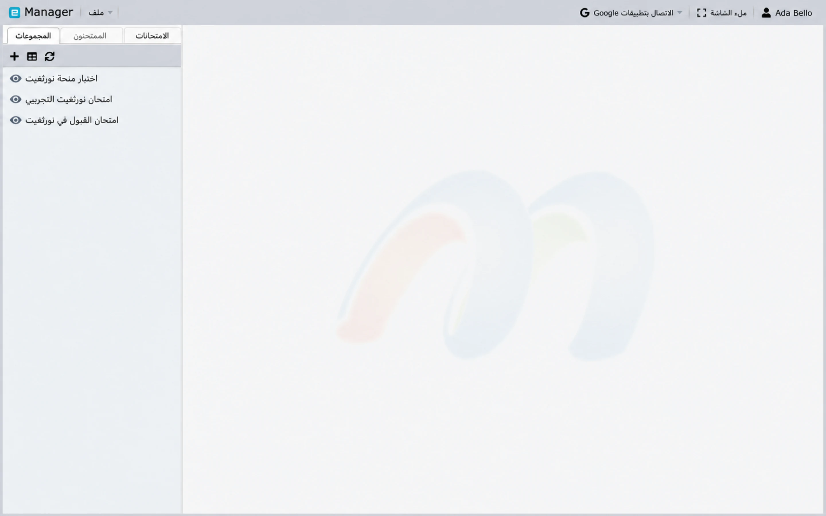The image size is (826, 516).
Task: Click the ملء الشاشة button
Action: (x=722, y=13)
